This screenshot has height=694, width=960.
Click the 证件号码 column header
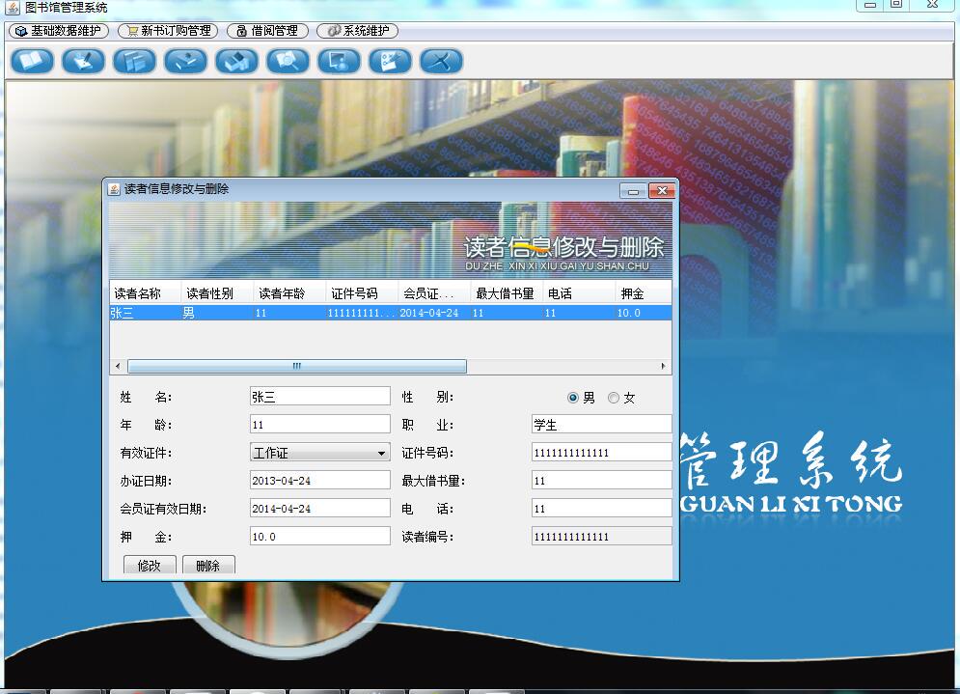(x=363, y=293)
